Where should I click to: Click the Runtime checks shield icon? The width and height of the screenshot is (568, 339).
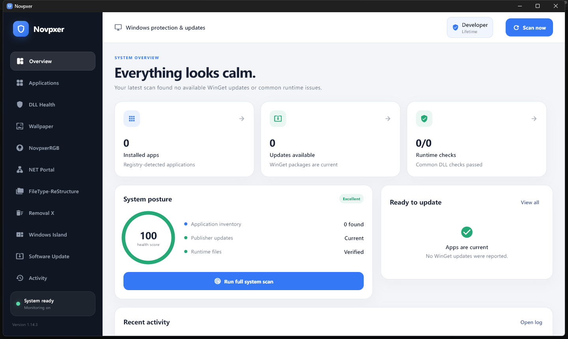point(424,119)
